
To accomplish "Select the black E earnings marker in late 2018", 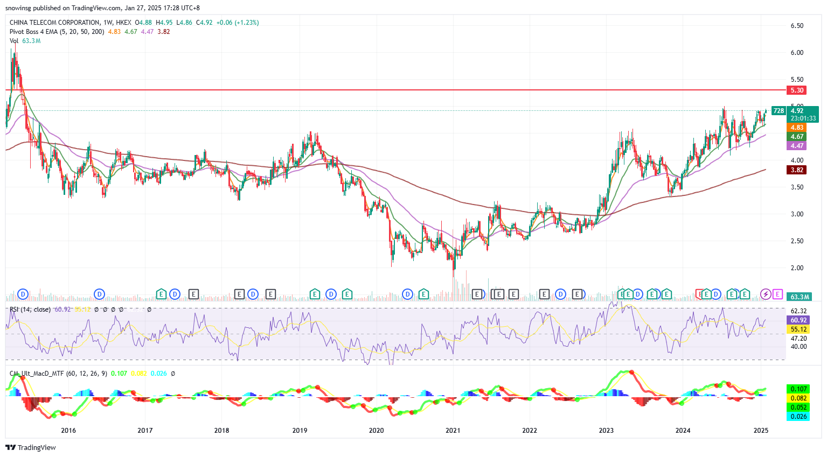I will click(x=270, y=294).
